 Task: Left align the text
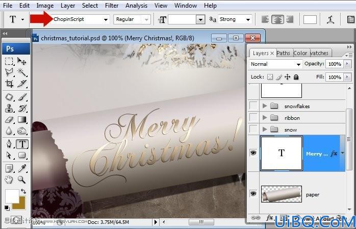click(265, 19)
